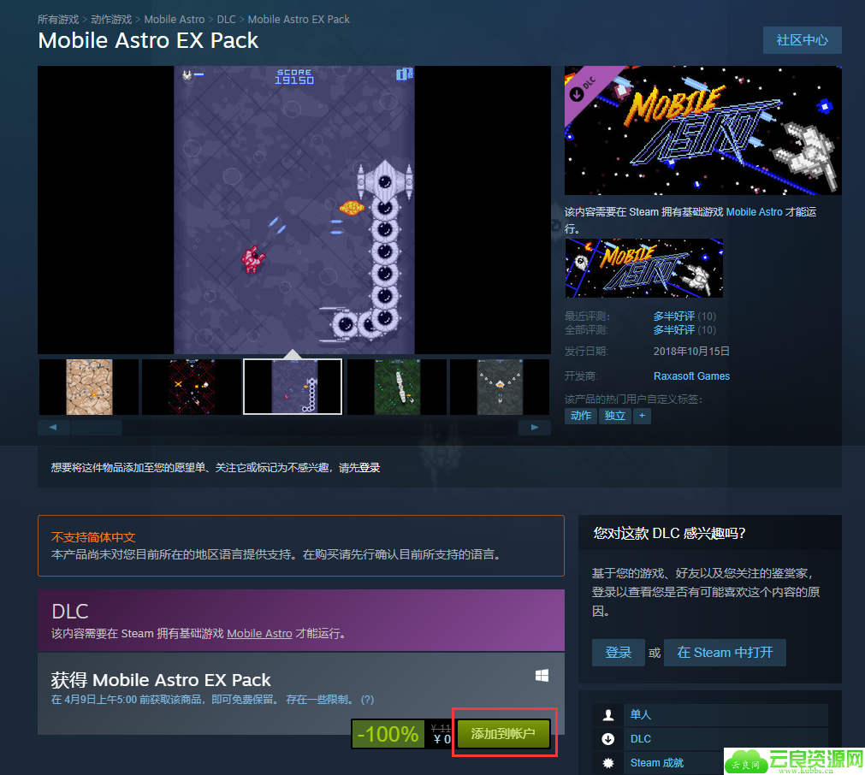Click the Steam achievements star icon
This screenshot has width=865, height=775.
pos(608,762)
